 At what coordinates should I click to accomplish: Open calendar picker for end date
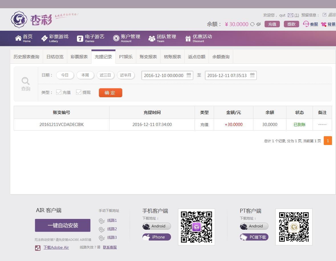(x=252, y=75)
